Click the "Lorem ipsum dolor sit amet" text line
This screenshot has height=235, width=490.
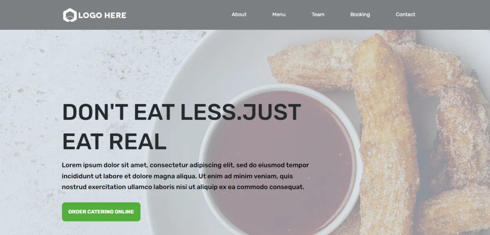coord(185,165)
